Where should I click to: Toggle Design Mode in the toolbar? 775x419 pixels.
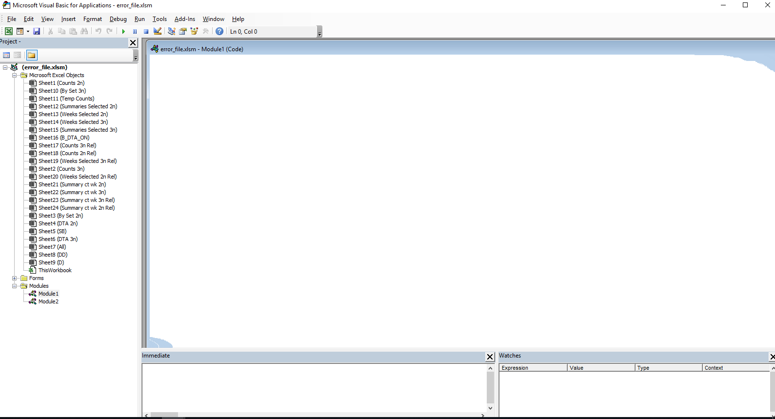pos(158,31)
